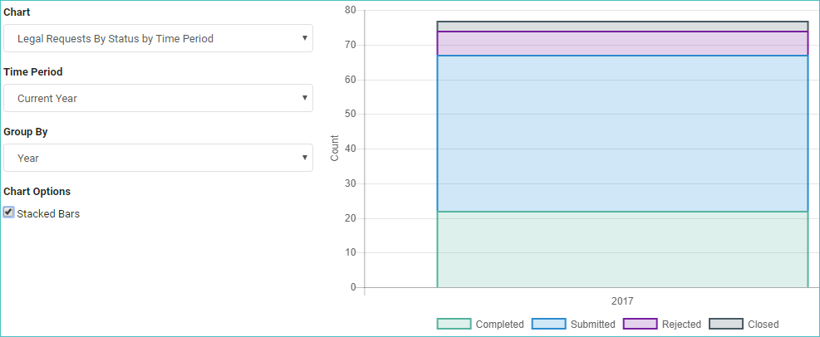The height and width of the screenshot is (337, 820).
Task: Toggle Rejected series via legend label
Action: [x=681, y=325]
